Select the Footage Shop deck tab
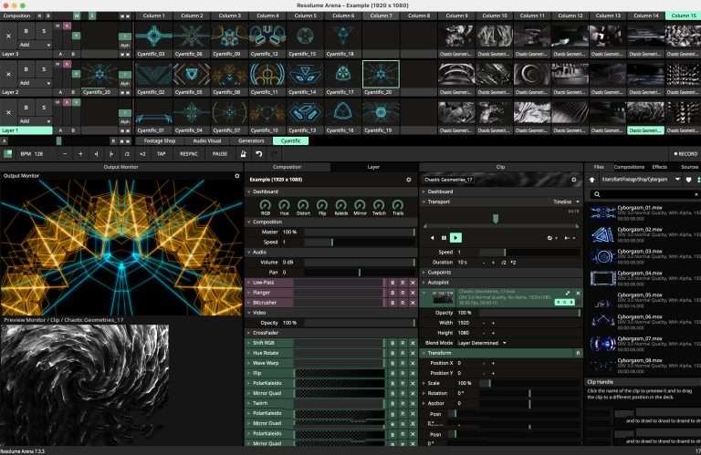The image size is (701, 455). click(160, 140)
